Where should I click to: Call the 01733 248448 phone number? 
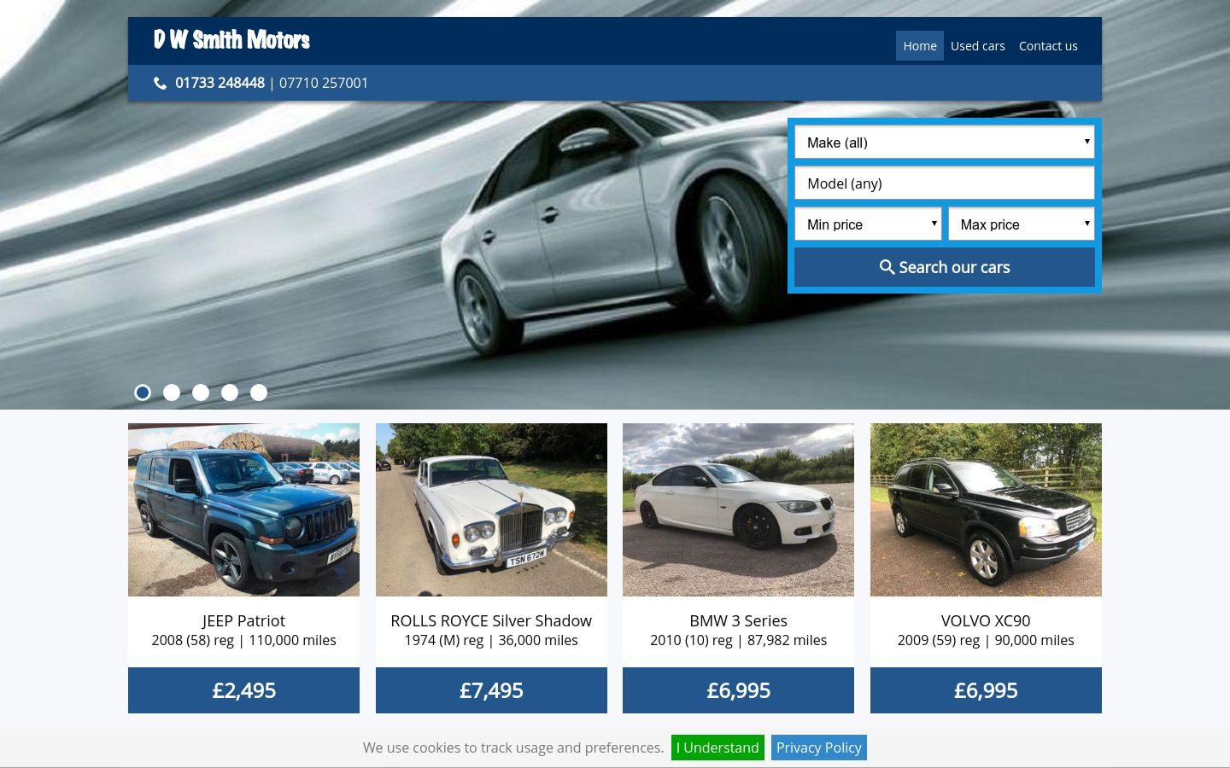coord(220,83)
